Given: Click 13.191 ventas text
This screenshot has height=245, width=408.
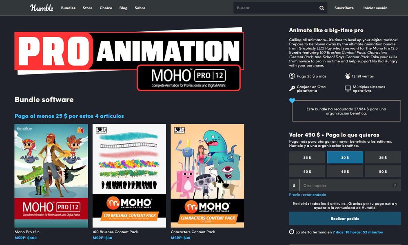Looking at the screenshot, I should 363,76.
